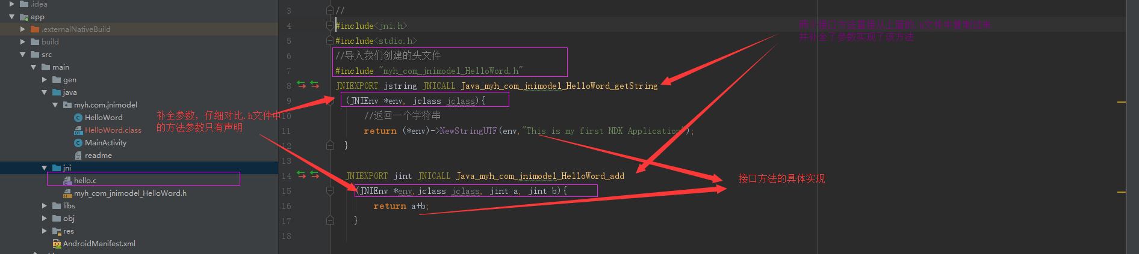This screenshot has width=1139, height=254.
Task: Collapse the myh.com.jnimodel package arrow
Action: [x=55, y=105]
